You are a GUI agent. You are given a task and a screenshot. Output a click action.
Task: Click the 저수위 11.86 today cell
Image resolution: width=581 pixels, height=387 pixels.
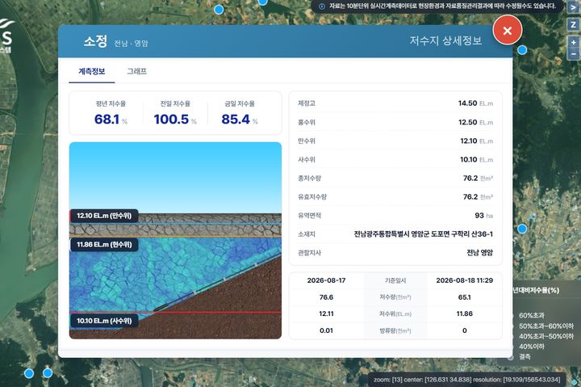pyautogui.click(x=464, y=314)
